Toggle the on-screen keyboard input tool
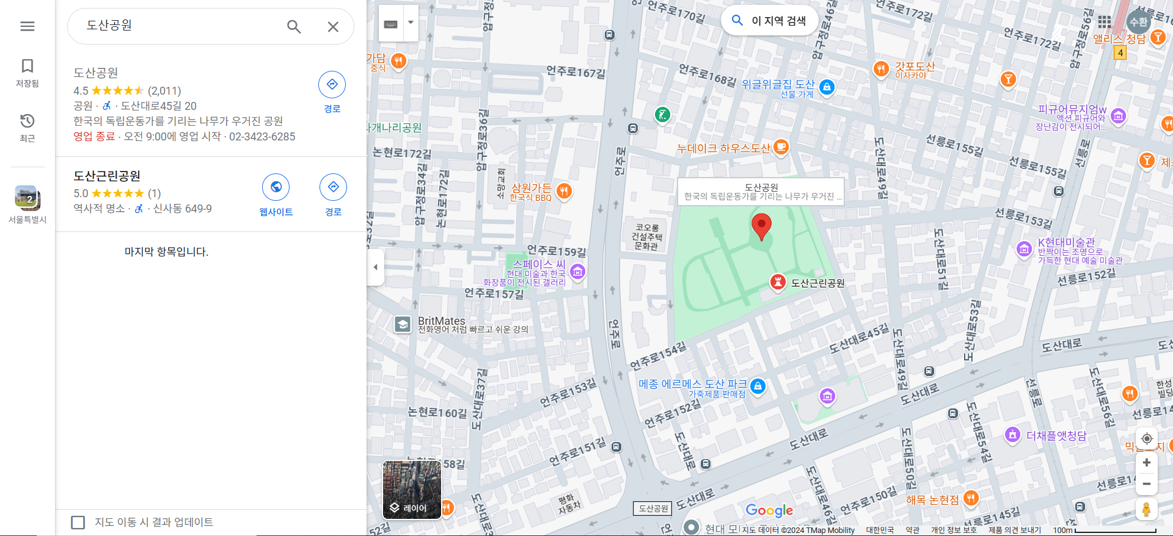 pyautogui.click(x=391, y=24)
